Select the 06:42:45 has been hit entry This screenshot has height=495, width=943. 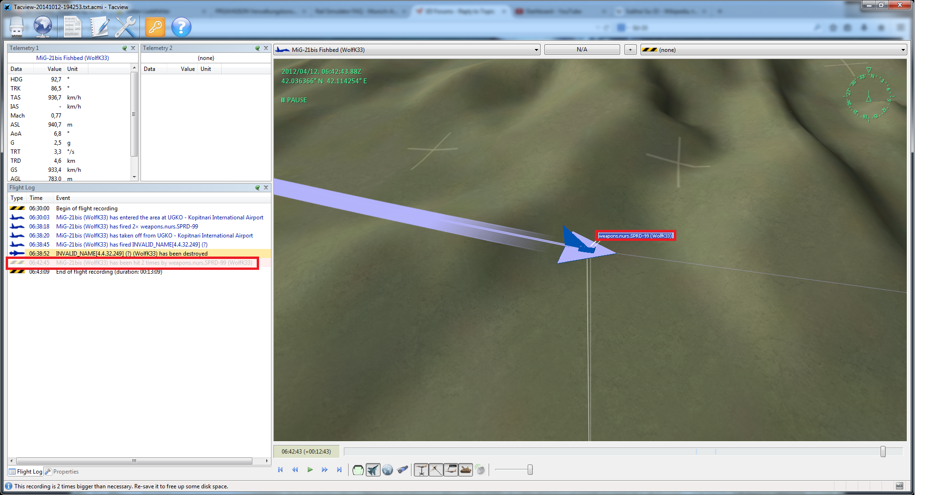tap(139, 263)
